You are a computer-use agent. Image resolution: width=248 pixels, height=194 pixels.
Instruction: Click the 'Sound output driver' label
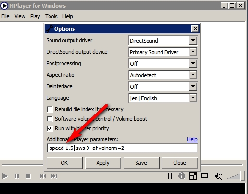tap(69, 40)
